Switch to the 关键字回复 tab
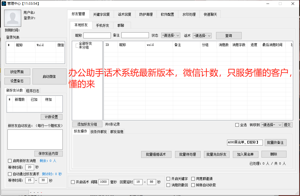This screenshot has width=300, height=196. [x=101, y=14]
